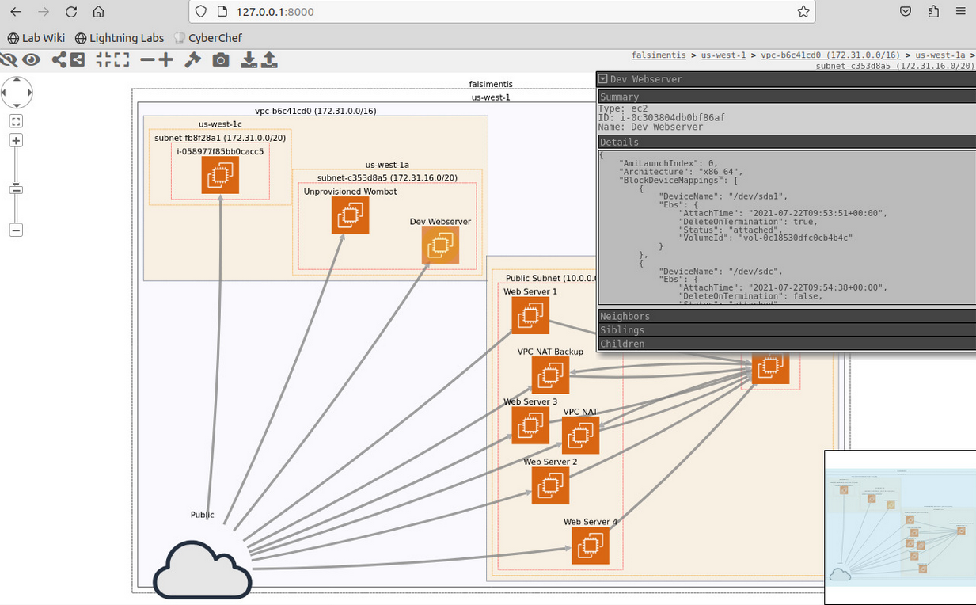Click the download/import tray icon
Screen dimensions: 976x605
click(x=249, y=60)
